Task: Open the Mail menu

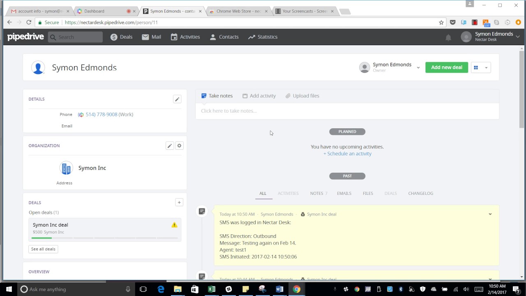Action: click(151, 37)
